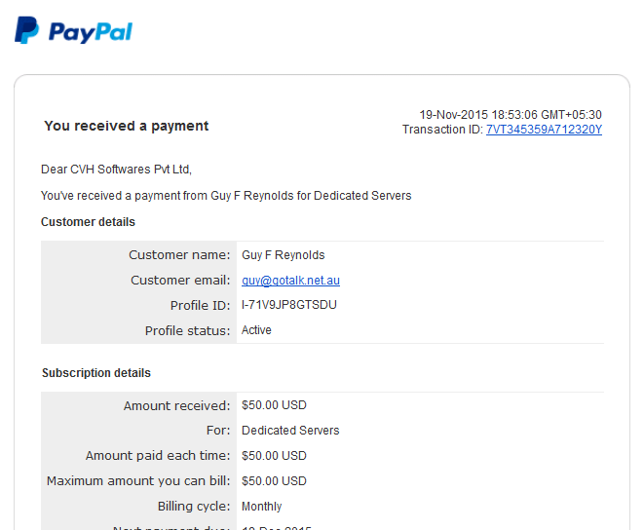Click the For value Dedicated Servers
Image resolution: width=644 pixels, height=530 pixels.
(x=290, y=431)
